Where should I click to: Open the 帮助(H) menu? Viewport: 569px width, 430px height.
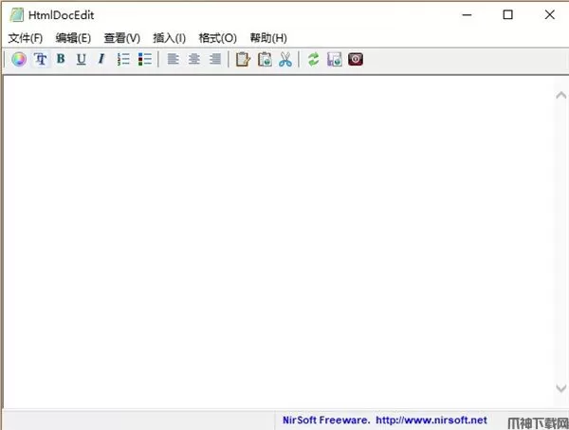pos(268,38)
